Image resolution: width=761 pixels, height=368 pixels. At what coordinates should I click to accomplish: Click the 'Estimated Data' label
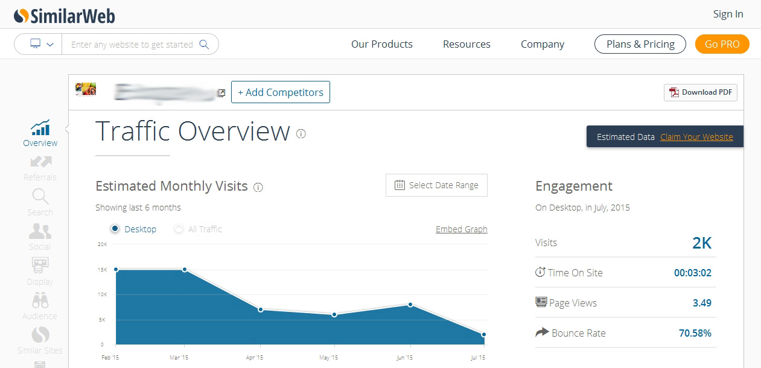[626, 137]
